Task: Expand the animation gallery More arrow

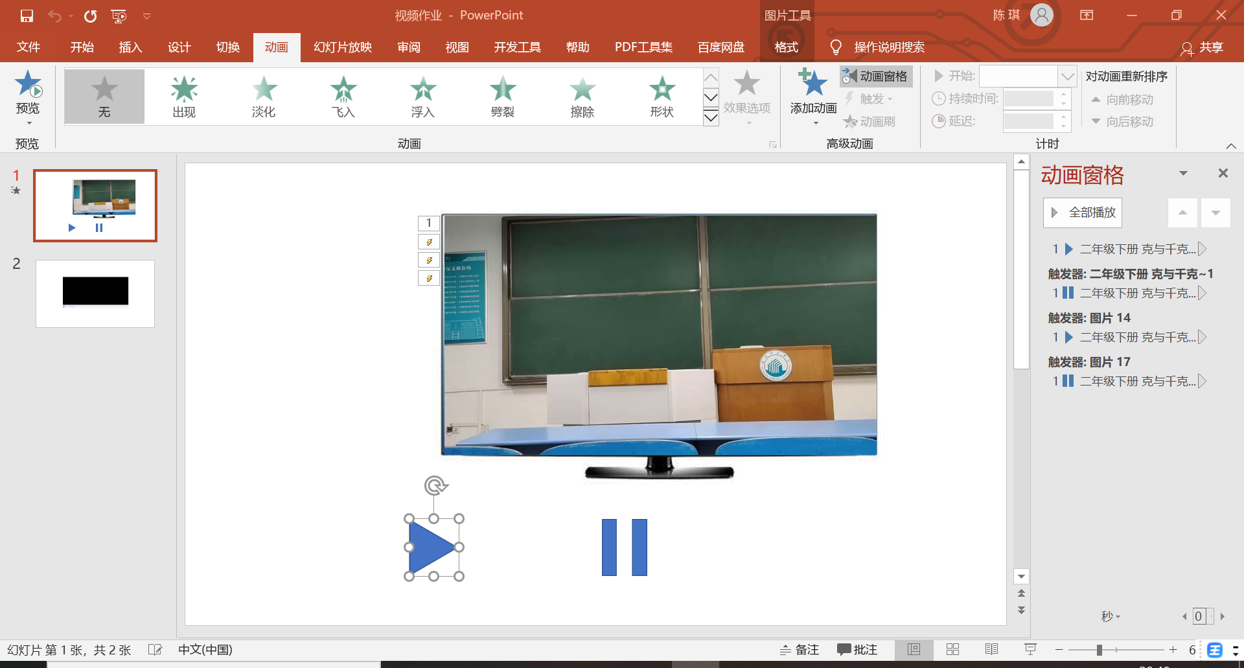Action: (711, 117)
